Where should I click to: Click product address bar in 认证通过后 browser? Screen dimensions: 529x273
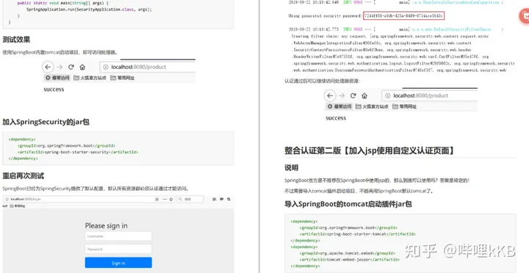click(x=430, y=95)
